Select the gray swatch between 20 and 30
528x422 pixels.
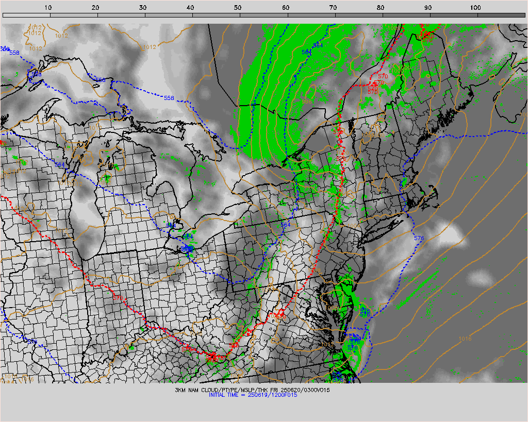121,15
